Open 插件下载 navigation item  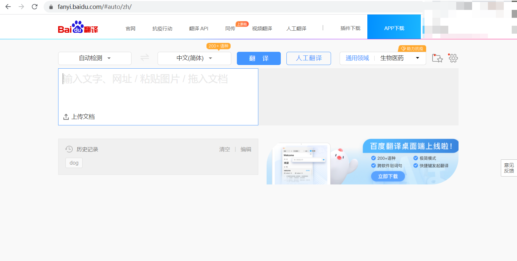click(351, 28)
